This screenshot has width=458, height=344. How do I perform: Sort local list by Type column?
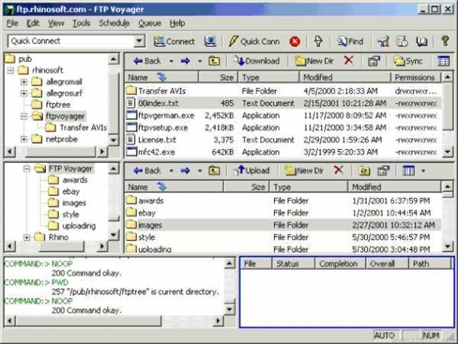point(308,187)
